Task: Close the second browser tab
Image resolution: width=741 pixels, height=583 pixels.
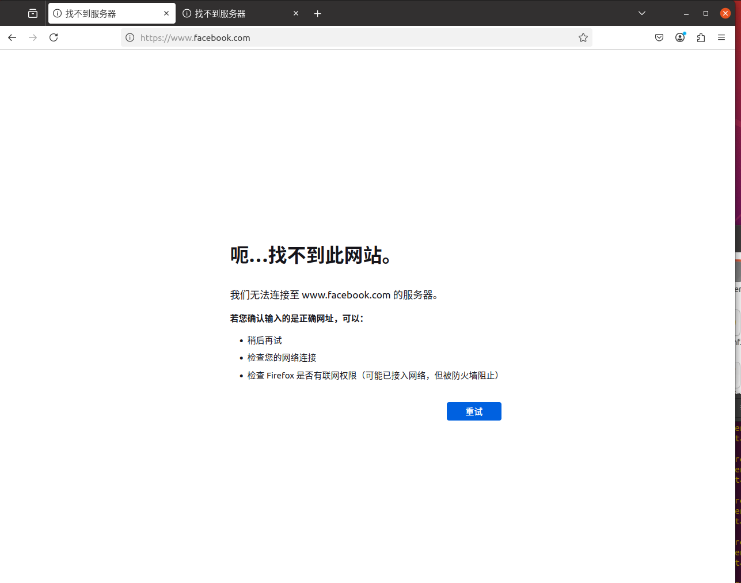Action: [295, 13]
